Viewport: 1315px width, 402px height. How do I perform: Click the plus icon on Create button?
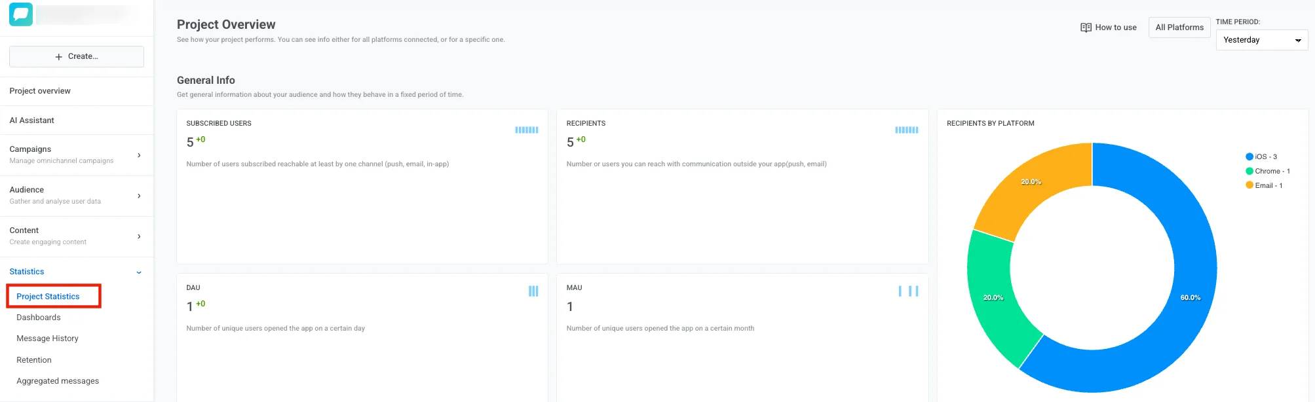[x=59, y=57]
